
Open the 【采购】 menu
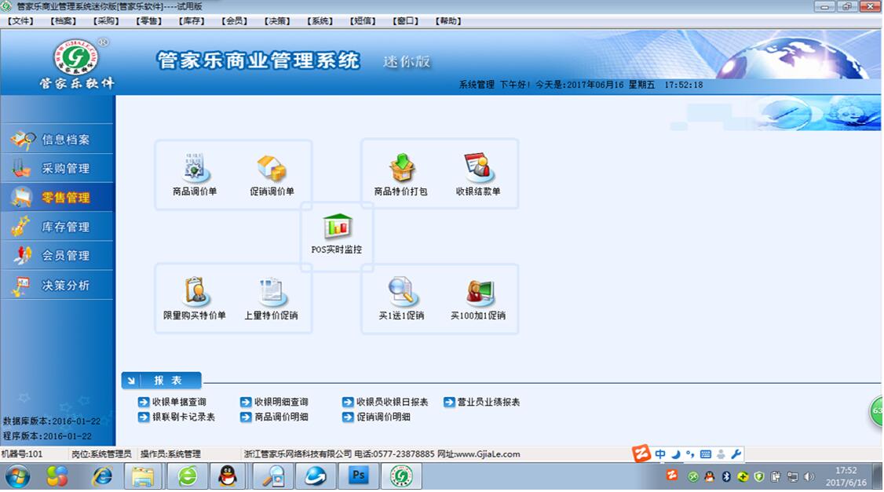pyautogui.click(x=106, y=21)
